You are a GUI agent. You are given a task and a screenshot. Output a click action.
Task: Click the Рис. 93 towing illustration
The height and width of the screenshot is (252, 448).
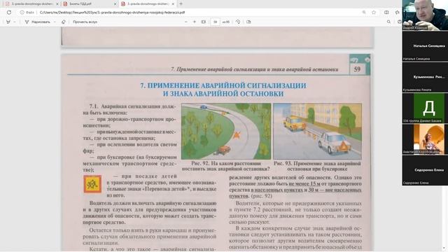(x=317, y=131)
